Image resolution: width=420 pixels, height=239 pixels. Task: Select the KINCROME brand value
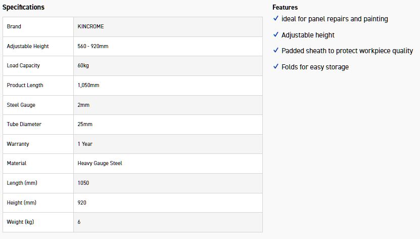point(90,26)
